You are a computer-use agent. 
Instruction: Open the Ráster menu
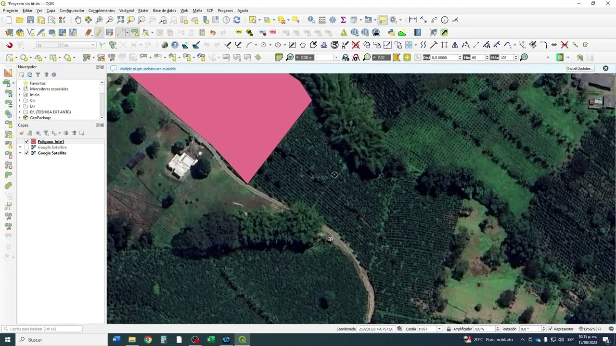[x=143, y=10]
